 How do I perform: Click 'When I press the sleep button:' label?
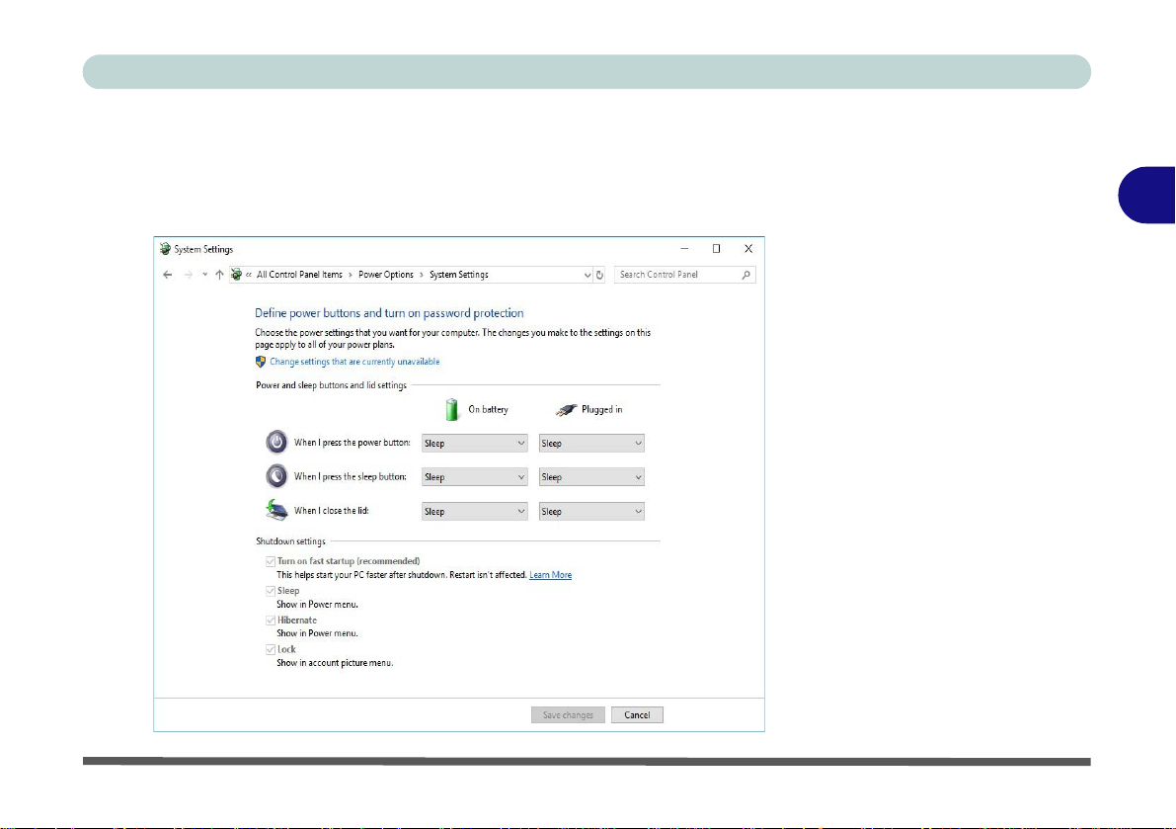[351, 476]
